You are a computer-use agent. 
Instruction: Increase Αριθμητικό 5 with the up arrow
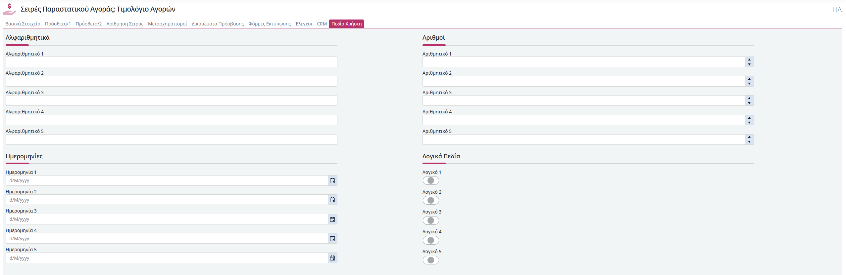coord(749,137)
